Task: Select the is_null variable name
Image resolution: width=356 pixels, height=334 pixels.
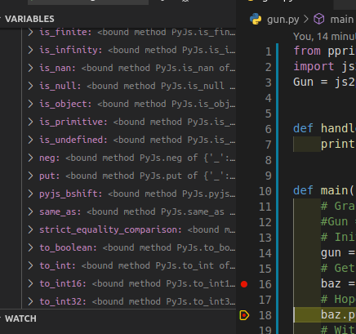Action: click(60, 87)
